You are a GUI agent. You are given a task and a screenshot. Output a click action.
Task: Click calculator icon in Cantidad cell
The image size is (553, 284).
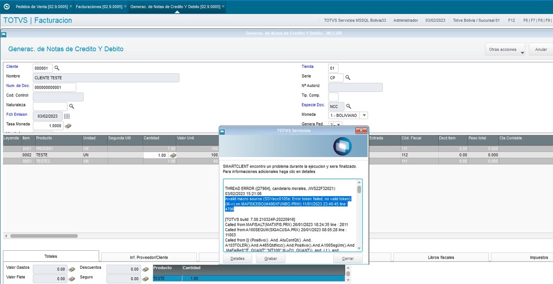click(173, 156)
